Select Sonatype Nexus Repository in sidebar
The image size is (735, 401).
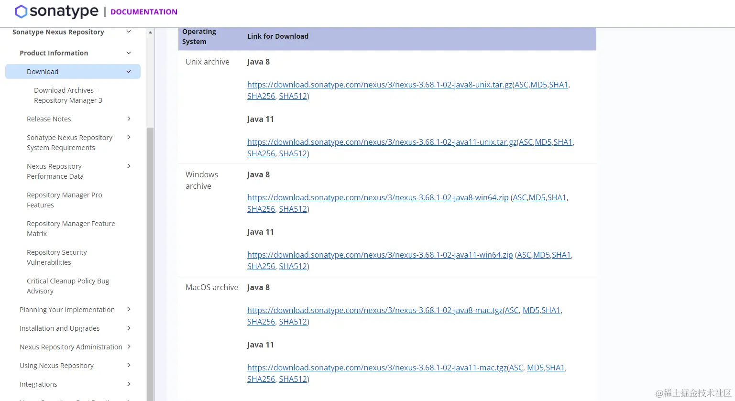click(x=58, y=32)
